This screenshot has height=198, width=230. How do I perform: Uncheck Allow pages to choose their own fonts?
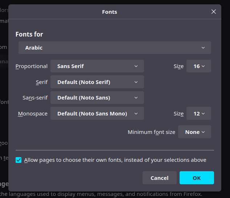(19, 160)
